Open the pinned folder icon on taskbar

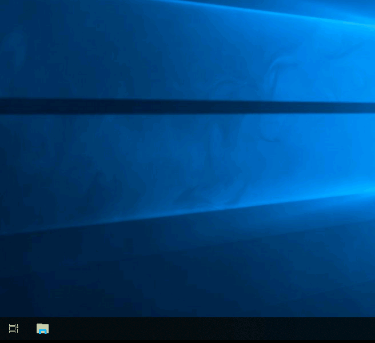(x=43, y=329)
